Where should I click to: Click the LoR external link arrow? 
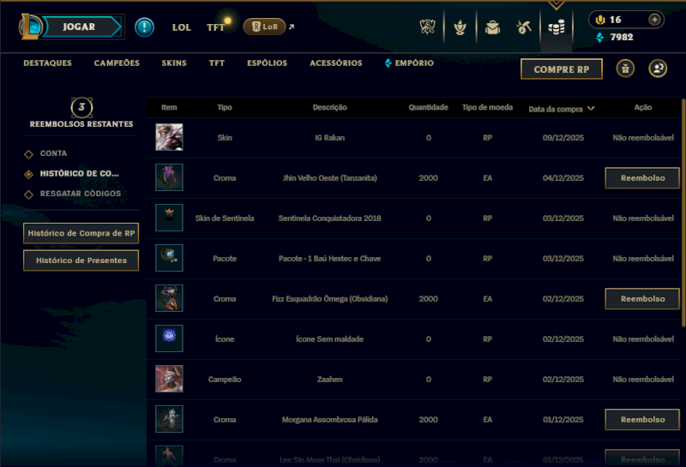point(292,27)
